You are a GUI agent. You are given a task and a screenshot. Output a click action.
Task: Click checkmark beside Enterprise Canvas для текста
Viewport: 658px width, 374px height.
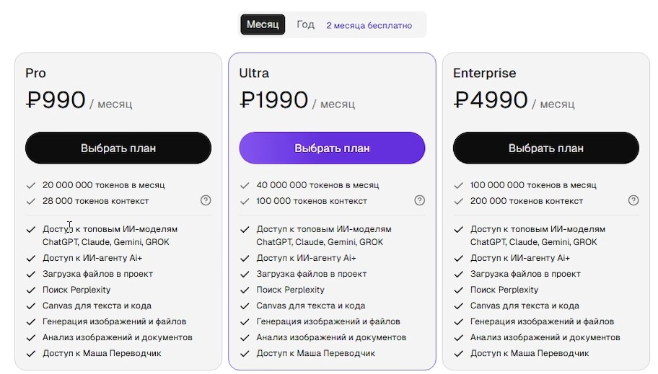(458, 306)
